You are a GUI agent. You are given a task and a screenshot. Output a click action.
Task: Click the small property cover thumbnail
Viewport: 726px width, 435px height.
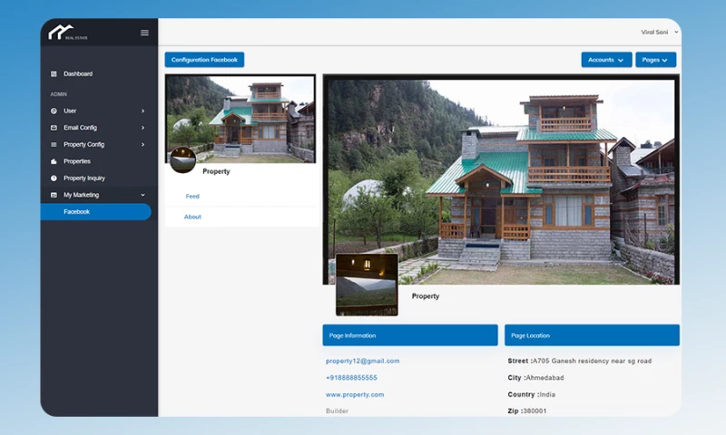240,119
